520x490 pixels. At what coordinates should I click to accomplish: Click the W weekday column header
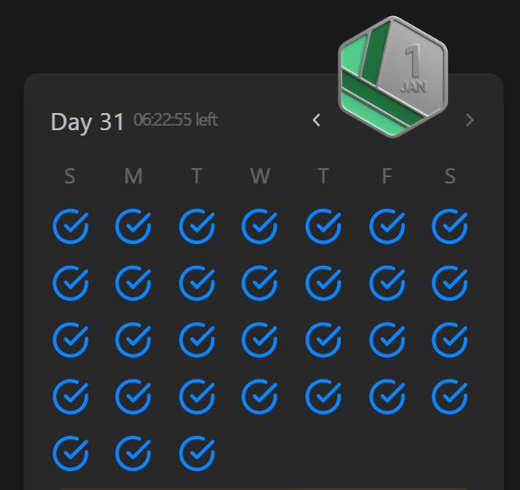[260, 175]
